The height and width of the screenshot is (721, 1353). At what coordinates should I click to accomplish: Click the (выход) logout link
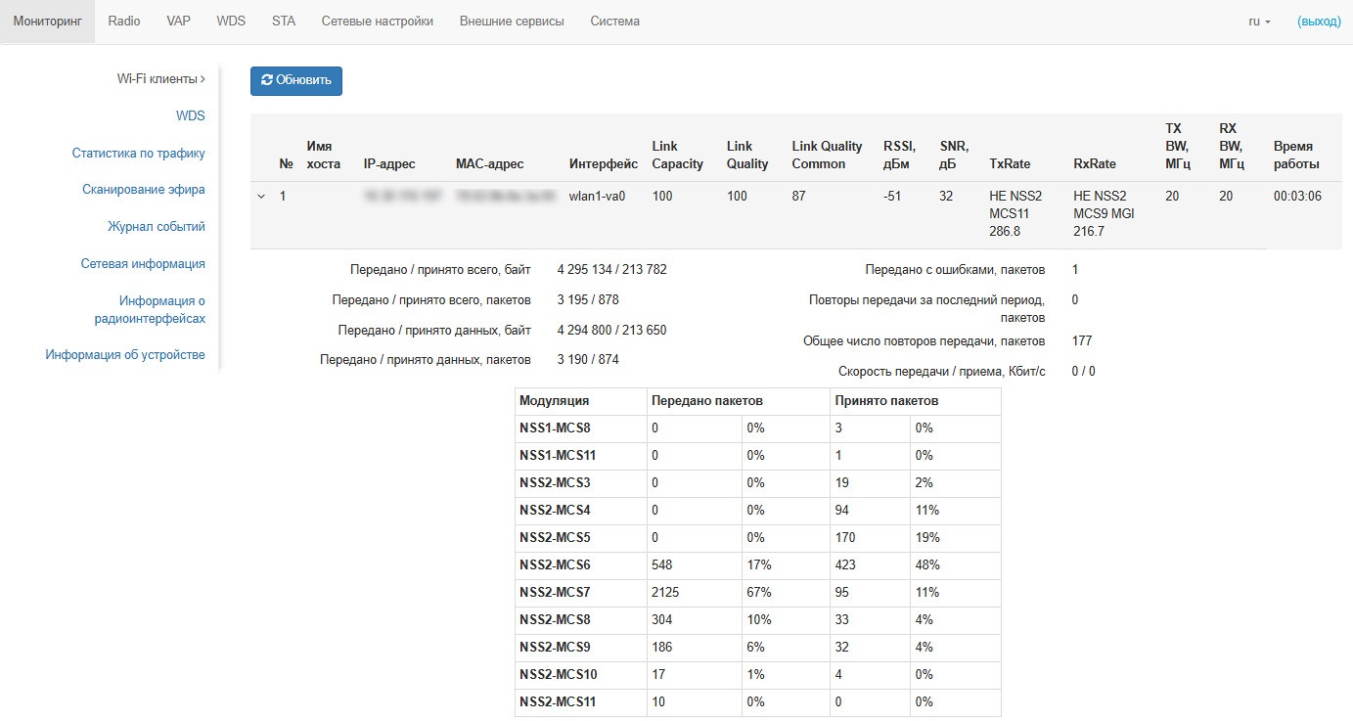click(1318, 22)
